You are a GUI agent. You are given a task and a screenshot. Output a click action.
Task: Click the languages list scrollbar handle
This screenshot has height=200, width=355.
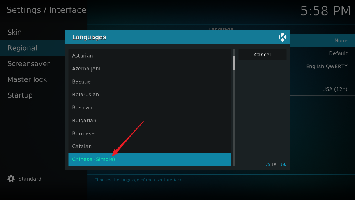coord(234,63)
